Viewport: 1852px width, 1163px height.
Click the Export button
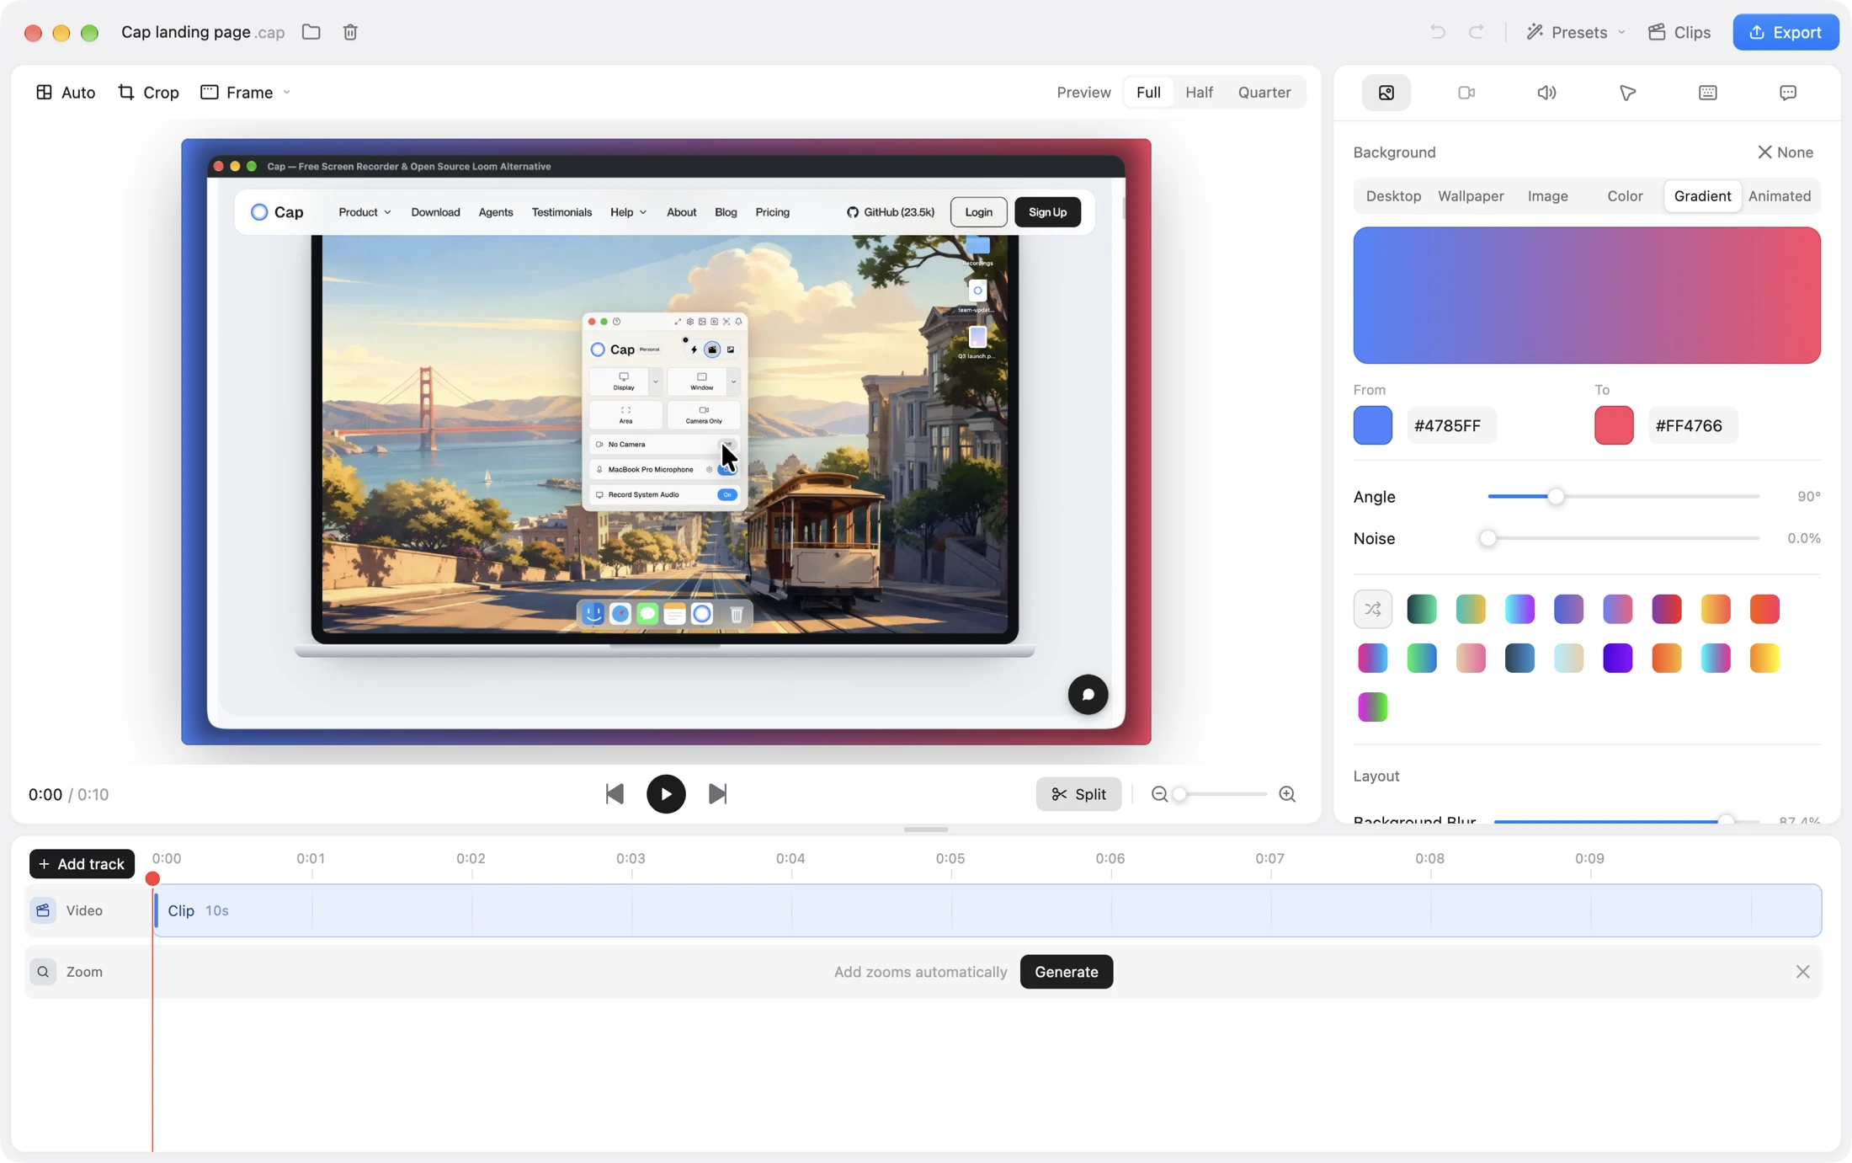[x=1785, y=32]
